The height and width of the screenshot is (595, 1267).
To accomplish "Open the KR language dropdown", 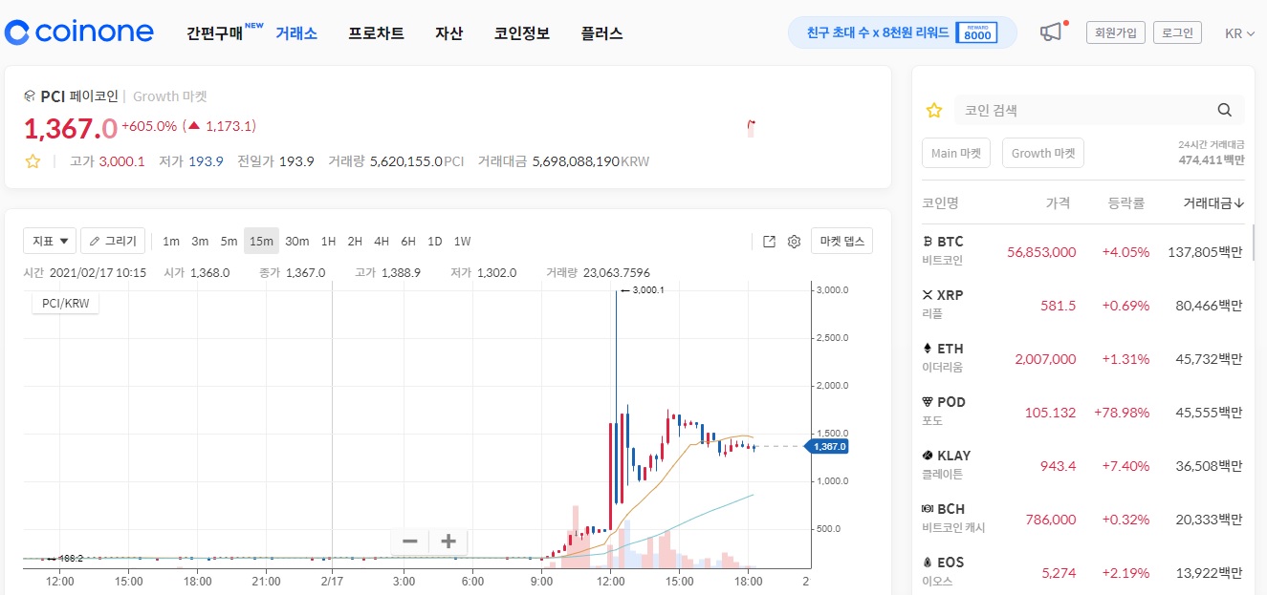I will tap(1240, 33).
